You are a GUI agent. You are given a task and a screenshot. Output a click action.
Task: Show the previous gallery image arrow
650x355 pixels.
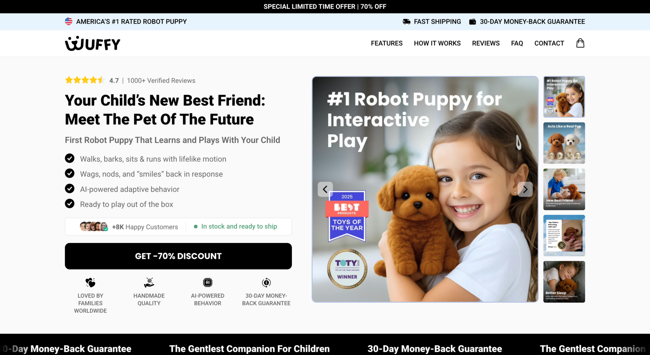click(x=325, y=189)
